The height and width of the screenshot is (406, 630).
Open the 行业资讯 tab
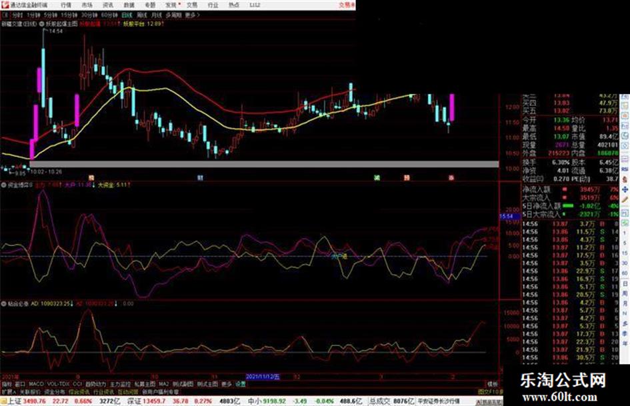coord(103,392)
